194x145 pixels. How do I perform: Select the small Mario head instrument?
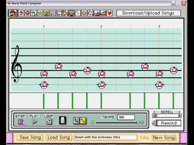tap(21, 13)
